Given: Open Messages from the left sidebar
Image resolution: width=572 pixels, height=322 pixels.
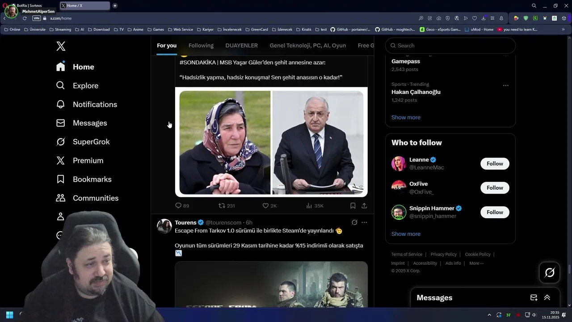Looking at the screenshot, I should [x=81, y=123].
